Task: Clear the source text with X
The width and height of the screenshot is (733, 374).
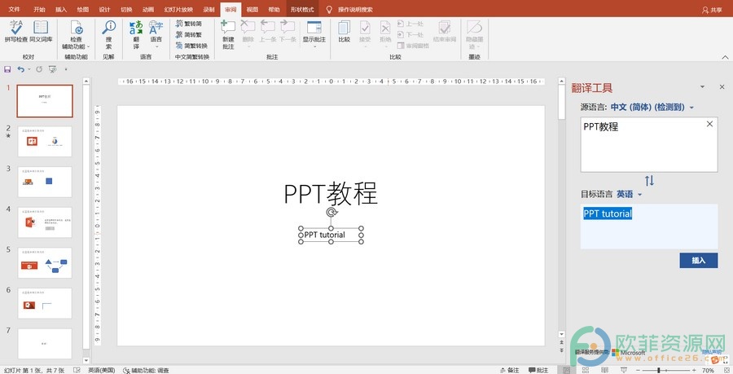Action: (709, 124)
